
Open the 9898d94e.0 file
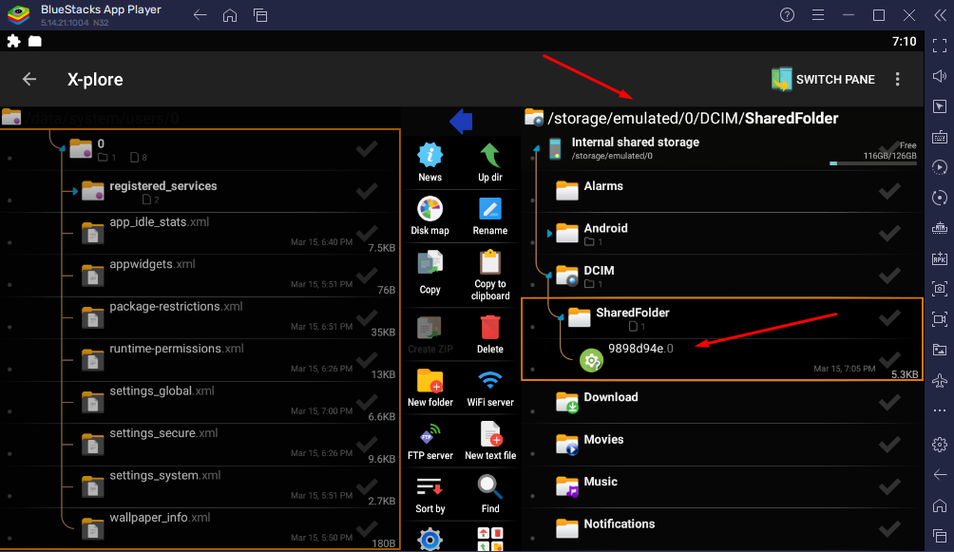click(x=722, y=360)
